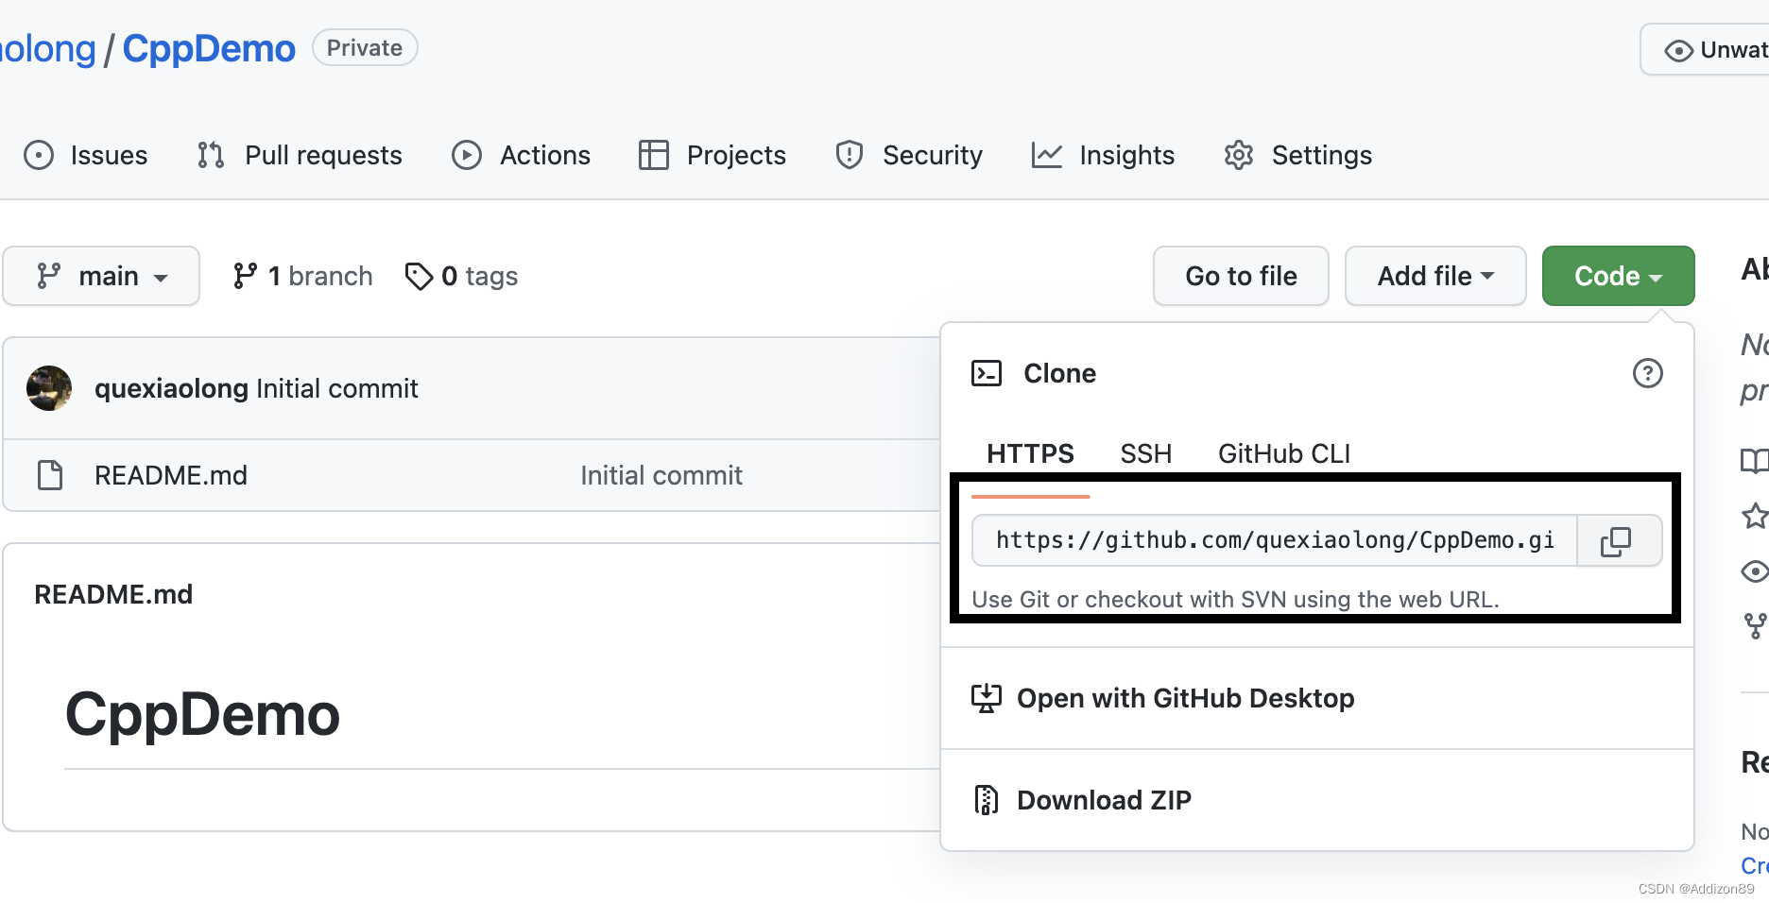Click the CppDemo heading in the README

202,714
